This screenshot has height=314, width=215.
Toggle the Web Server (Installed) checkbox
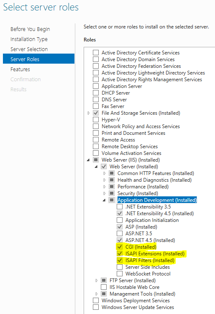pos(104,167)
